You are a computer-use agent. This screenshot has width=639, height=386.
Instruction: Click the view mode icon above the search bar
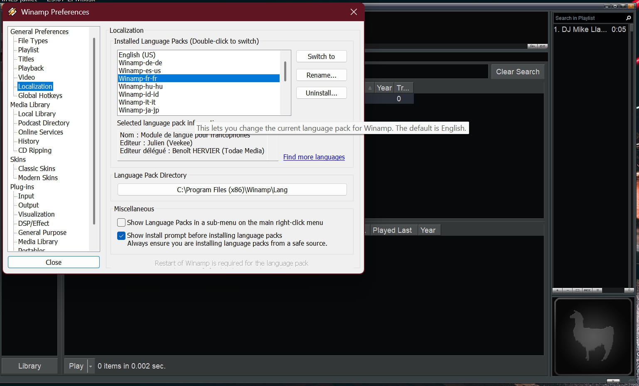coord(542,46)
